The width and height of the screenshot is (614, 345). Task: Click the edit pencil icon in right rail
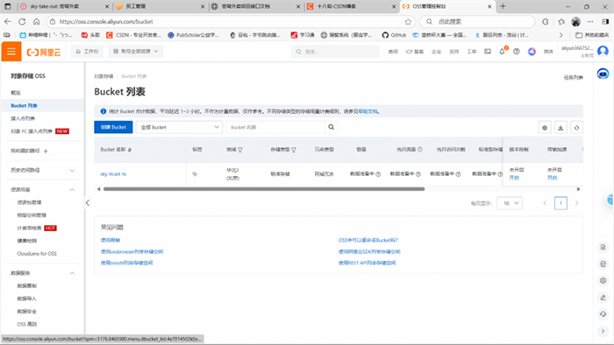coord(603,298)
